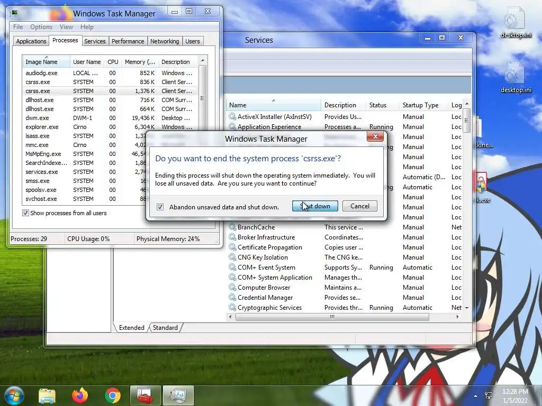Select Extended tab in Services window
This screenshot has height=406, width=542.
point(131,328)
